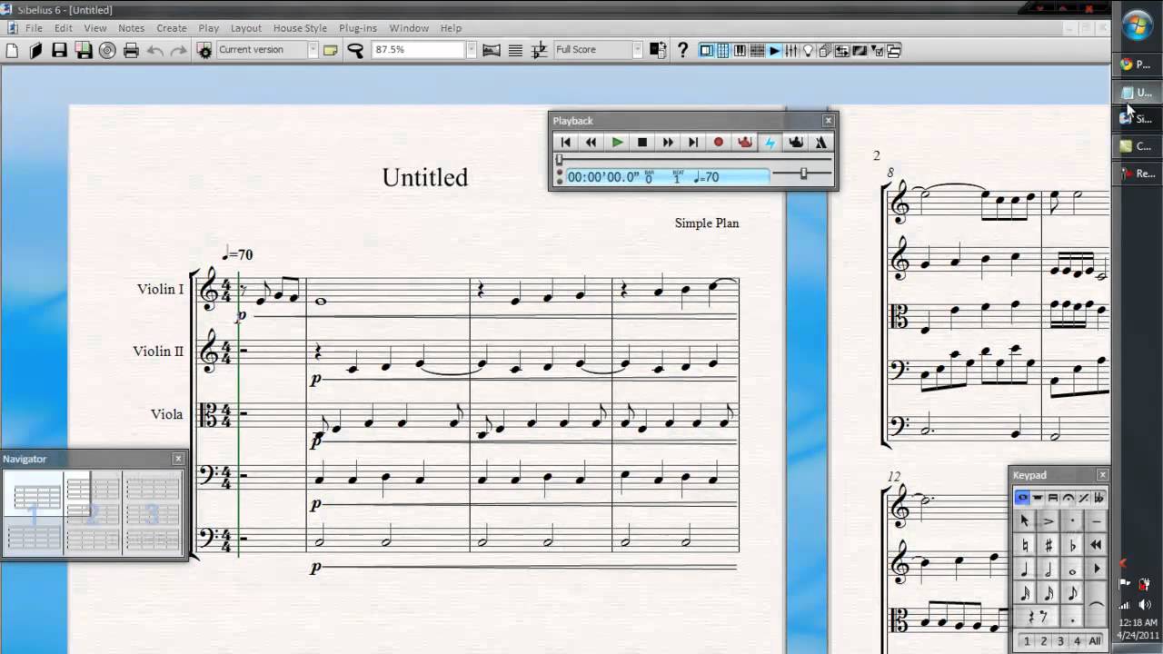The height and width of the screenshot is (654, 1163).
Task: Choose the rest button on Keypad
Action: 1038,617
